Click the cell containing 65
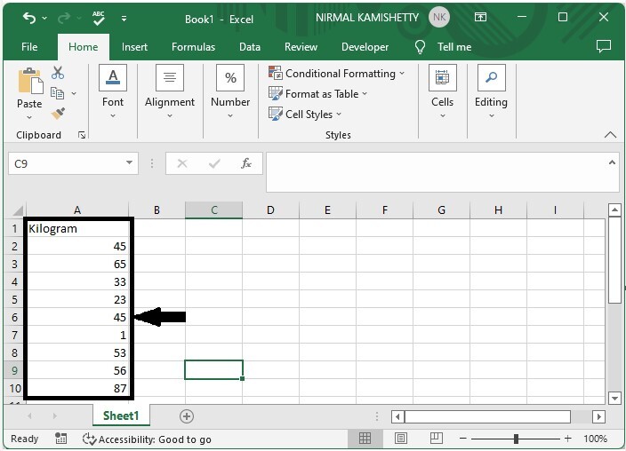The height and width of the screenshot is (451, 626). 77,264
